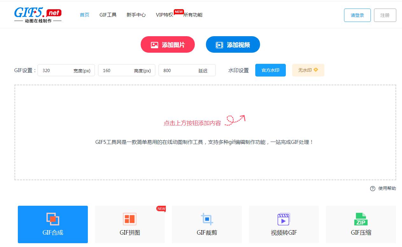Open the 首页 menu item

pyautogui.click(x=84, y=15)
